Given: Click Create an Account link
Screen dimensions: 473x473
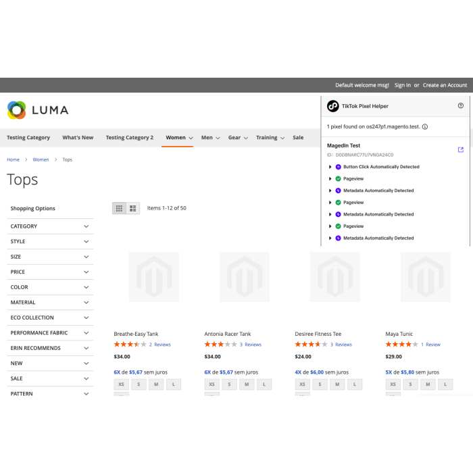Looking at the screenshot, I should coord(445,85).
